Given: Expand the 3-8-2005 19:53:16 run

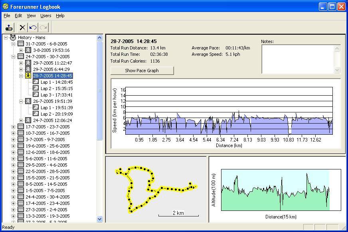Looking at the screenshot, I should click(21, 50).
